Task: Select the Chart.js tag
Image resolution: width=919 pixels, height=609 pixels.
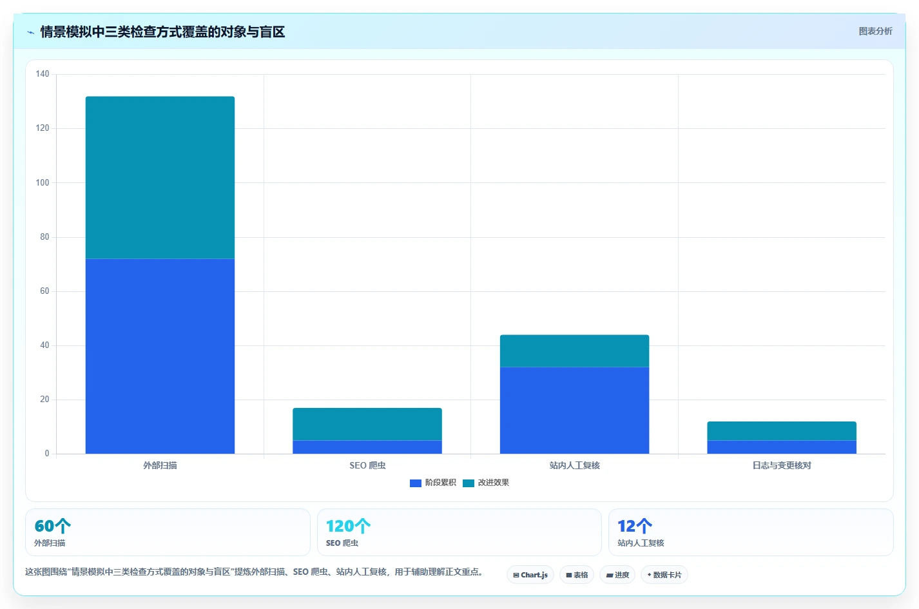Action: point(530,575)
